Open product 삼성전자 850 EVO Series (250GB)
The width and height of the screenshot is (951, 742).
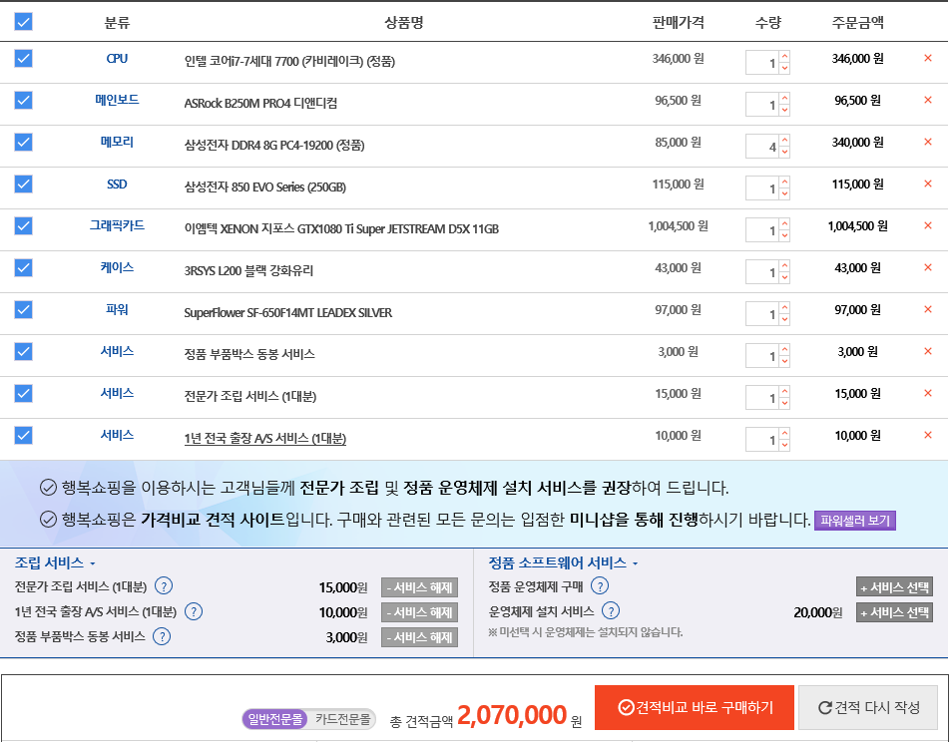click(x=265, y=186)
